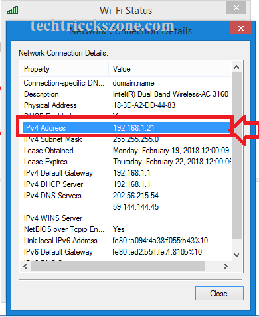Select the IPv4 Default Gateway row
This screenshot has height=317, width=259.
point(126,173)
